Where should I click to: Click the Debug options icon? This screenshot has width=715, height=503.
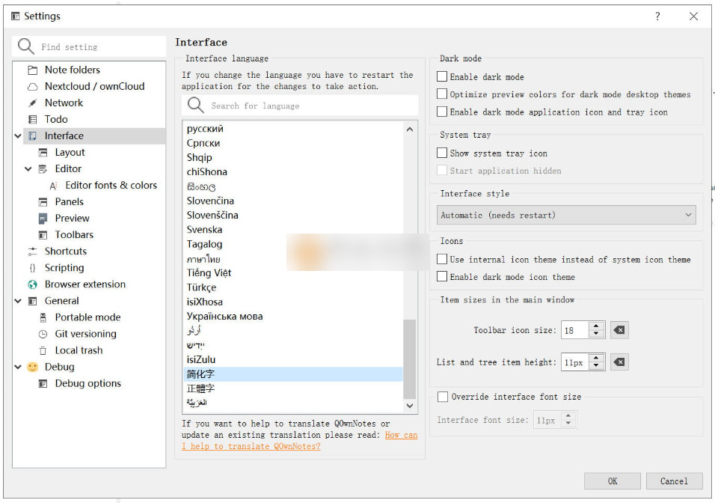coord(43,383)
